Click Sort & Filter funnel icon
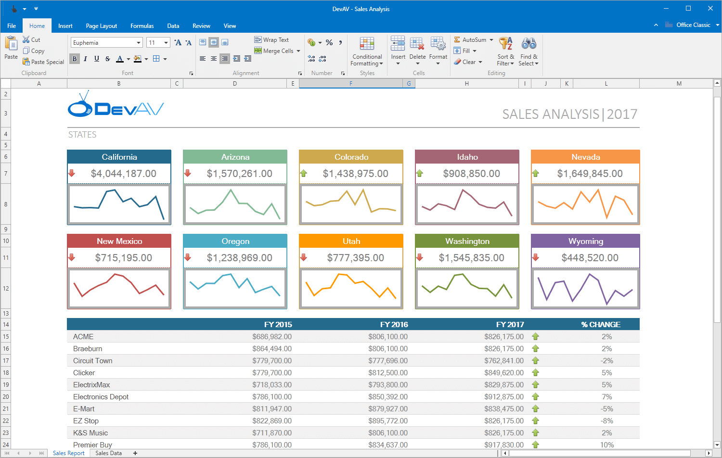The height and width of the screenshot is (458, 722). coord(505,44)
